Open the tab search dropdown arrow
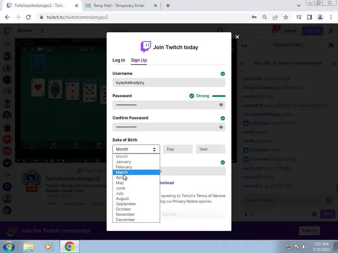The image size is (338, 253). 298,6
